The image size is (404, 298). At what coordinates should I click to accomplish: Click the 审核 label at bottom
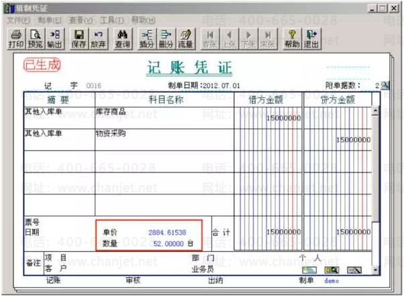(133, 281)
